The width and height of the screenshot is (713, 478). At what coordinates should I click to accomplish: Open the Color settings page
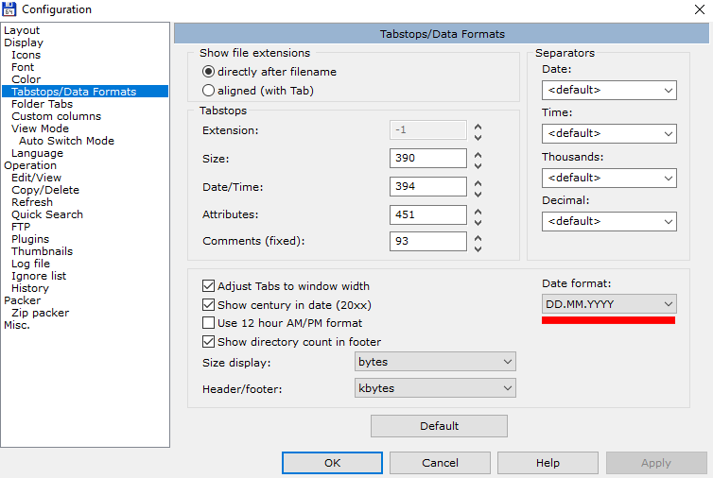pyautogui.click(x=26, y=79)
